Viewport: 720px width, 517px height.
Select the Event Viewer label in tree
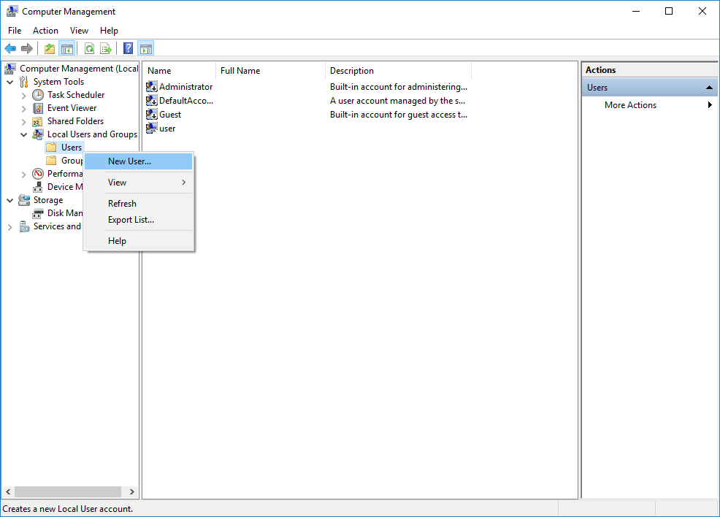pyautogui.click(x=72, y=108)
